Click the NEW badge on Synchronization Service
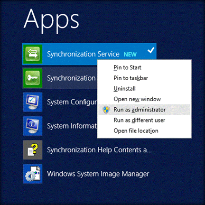This screenshot has height=205, width=205. click(x=130, y=55)
